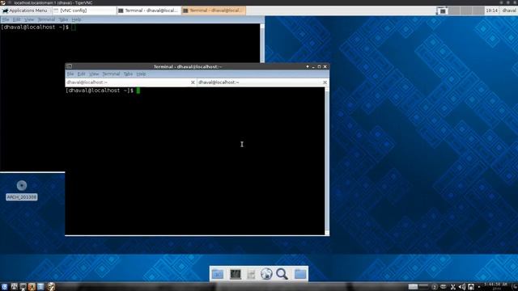
Task: Open the home folder icon in dock
Action: point(300,274)
